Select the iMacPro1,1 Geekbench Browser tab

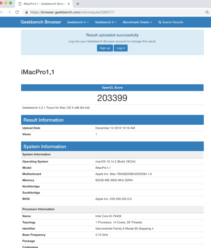[x=44, y=4]
